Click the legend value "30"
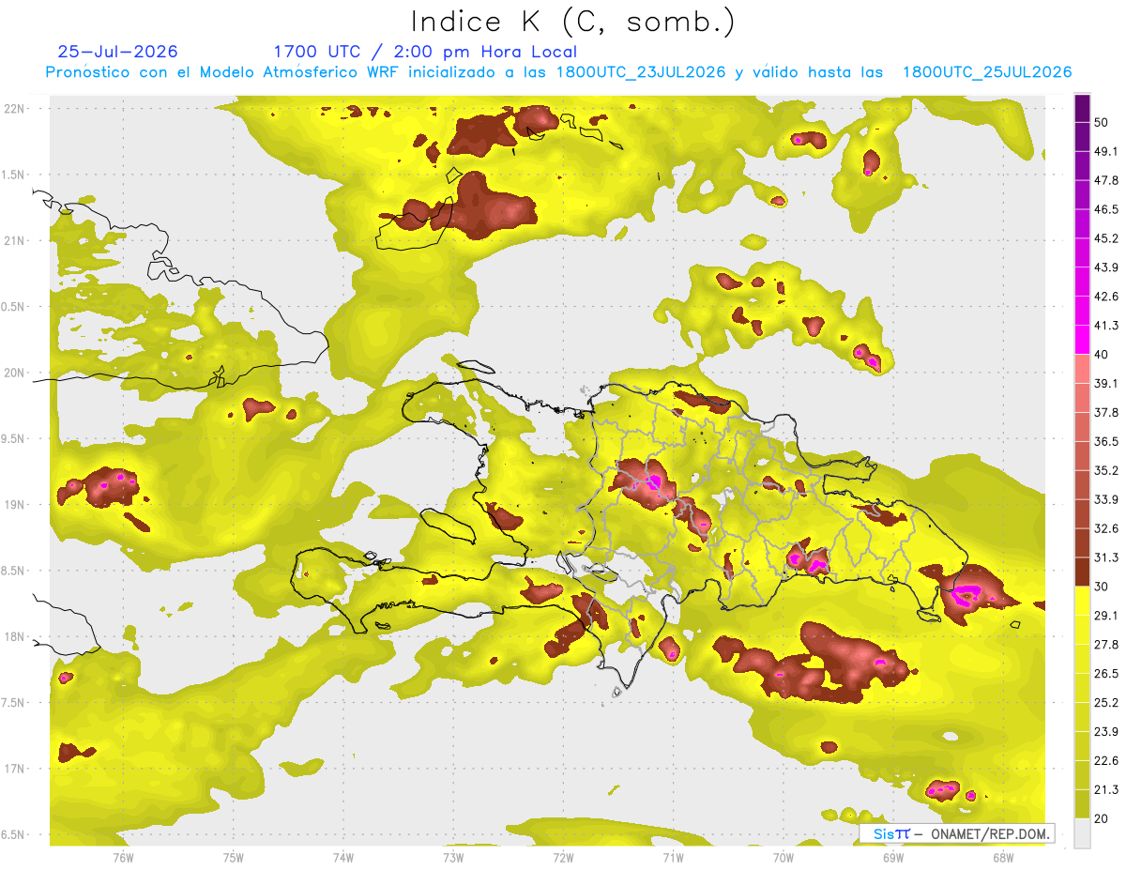This screenshot has width=1126, height=870. click(x=1102, y=587)
